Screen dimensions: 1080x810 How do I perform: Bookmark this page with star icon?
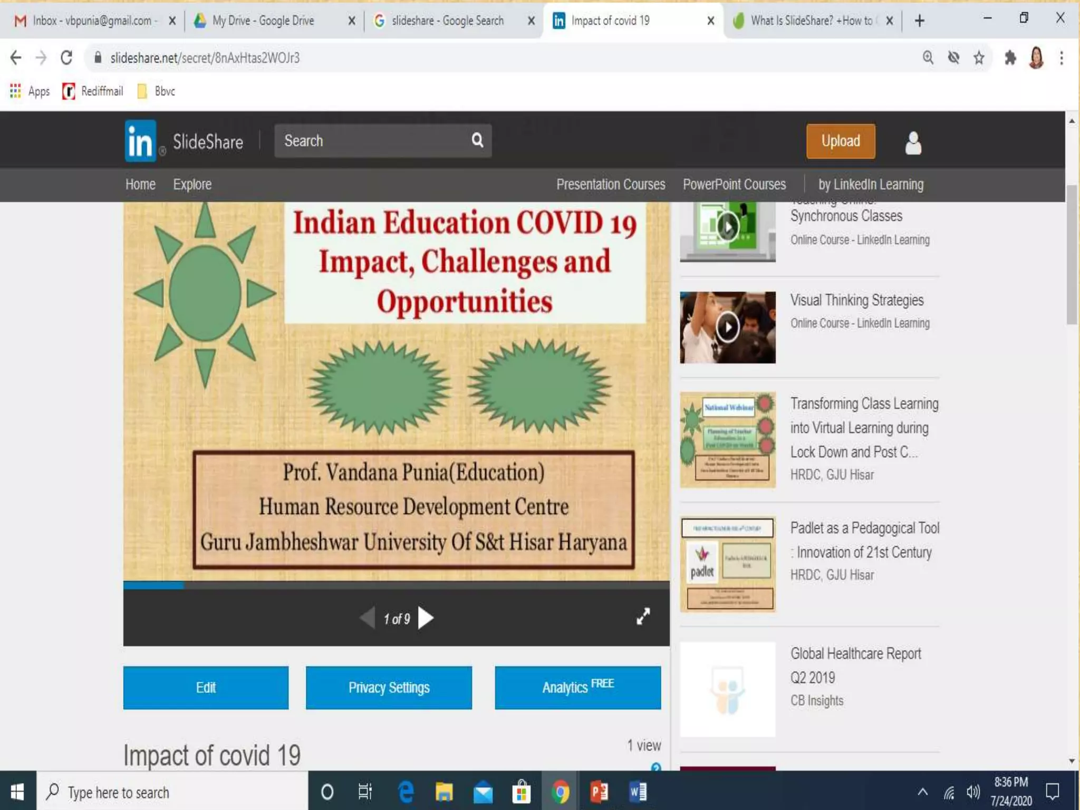(979, 57)
